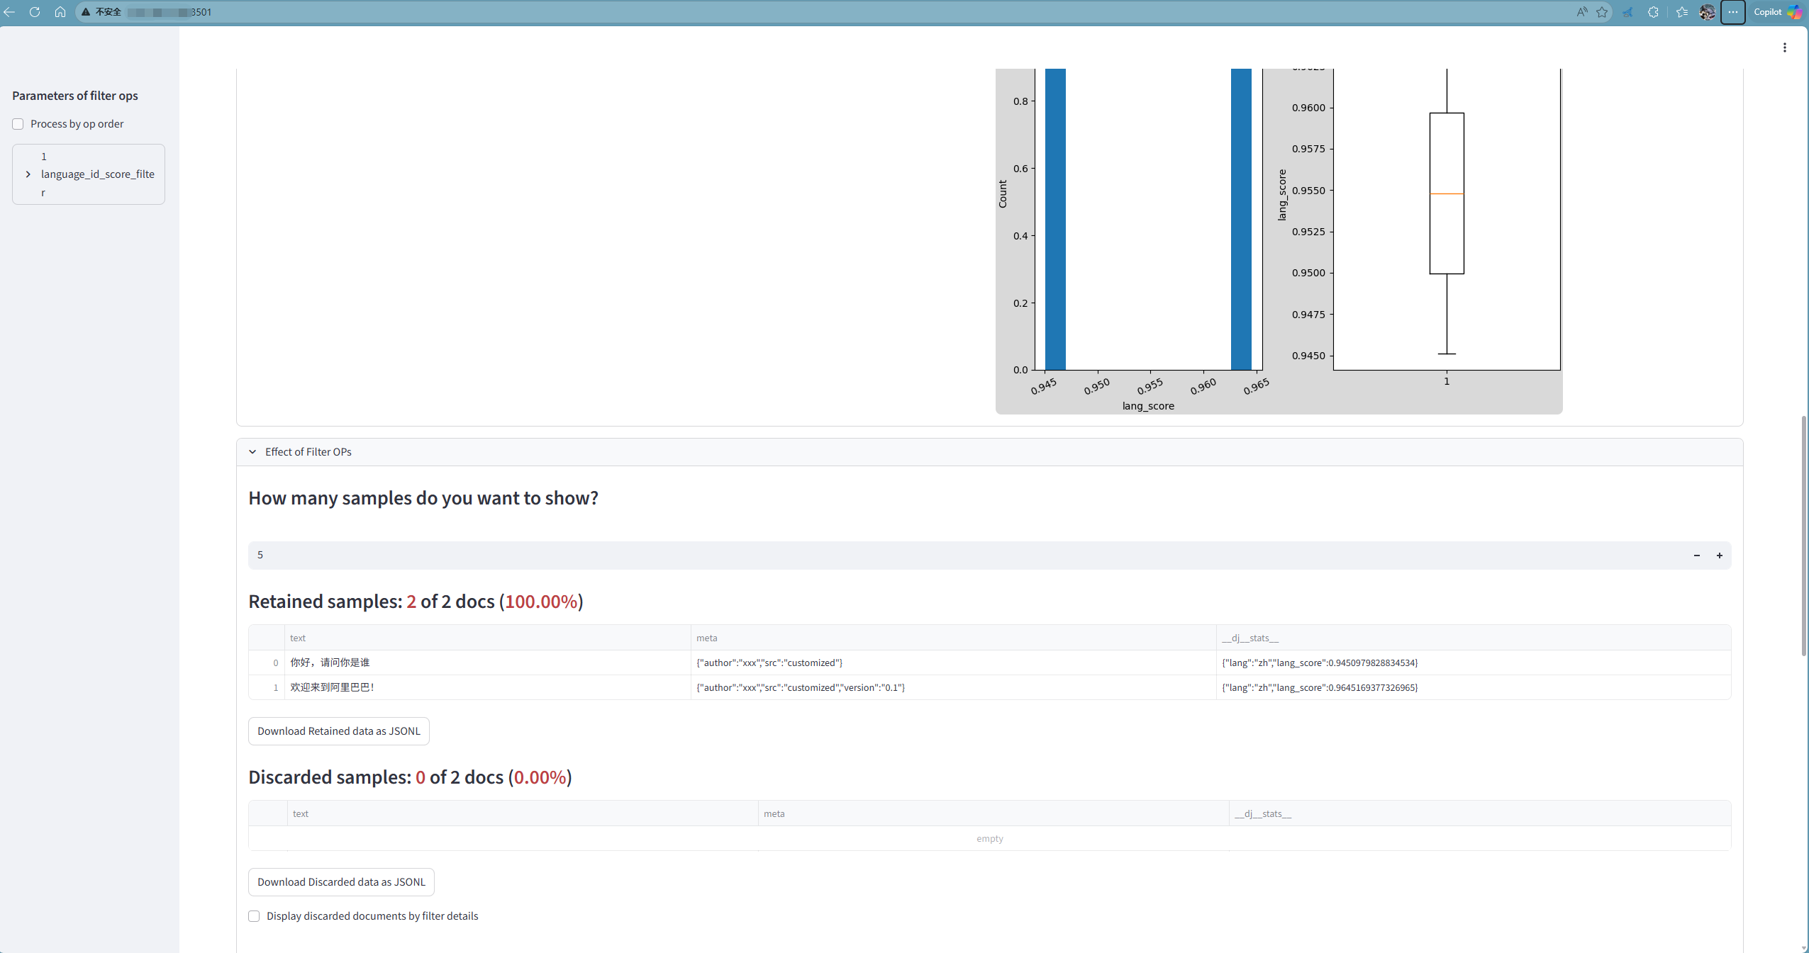Click the page vertical scrollbar thumb
Image resolution: width=1809 pixels, height=953 pixels.
[x=1803, y=536]
